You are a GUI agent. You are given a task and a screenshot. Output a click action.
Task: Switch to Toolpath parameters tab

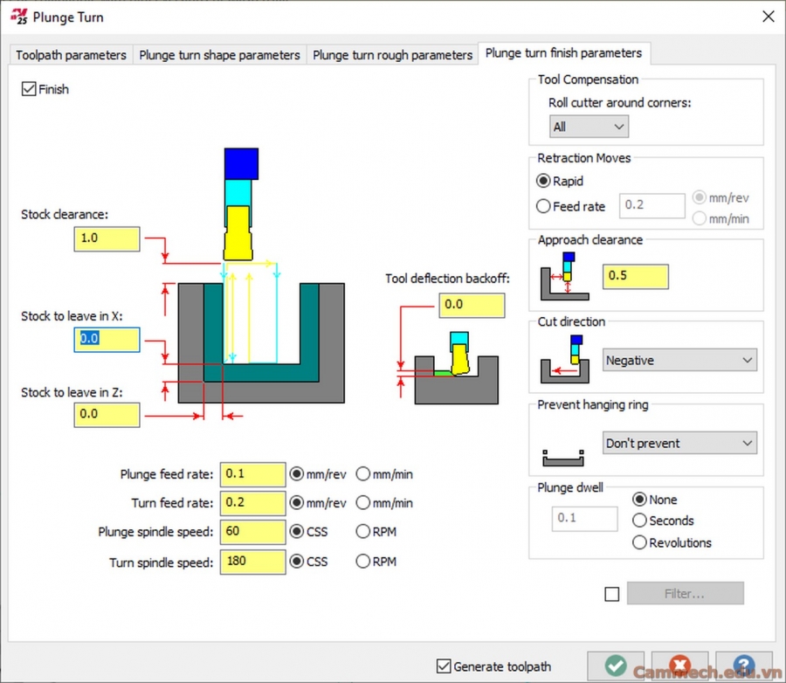[71, 55]
